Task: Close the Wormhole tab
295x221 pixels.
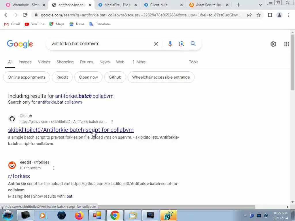Action: (x=44, y=5)
